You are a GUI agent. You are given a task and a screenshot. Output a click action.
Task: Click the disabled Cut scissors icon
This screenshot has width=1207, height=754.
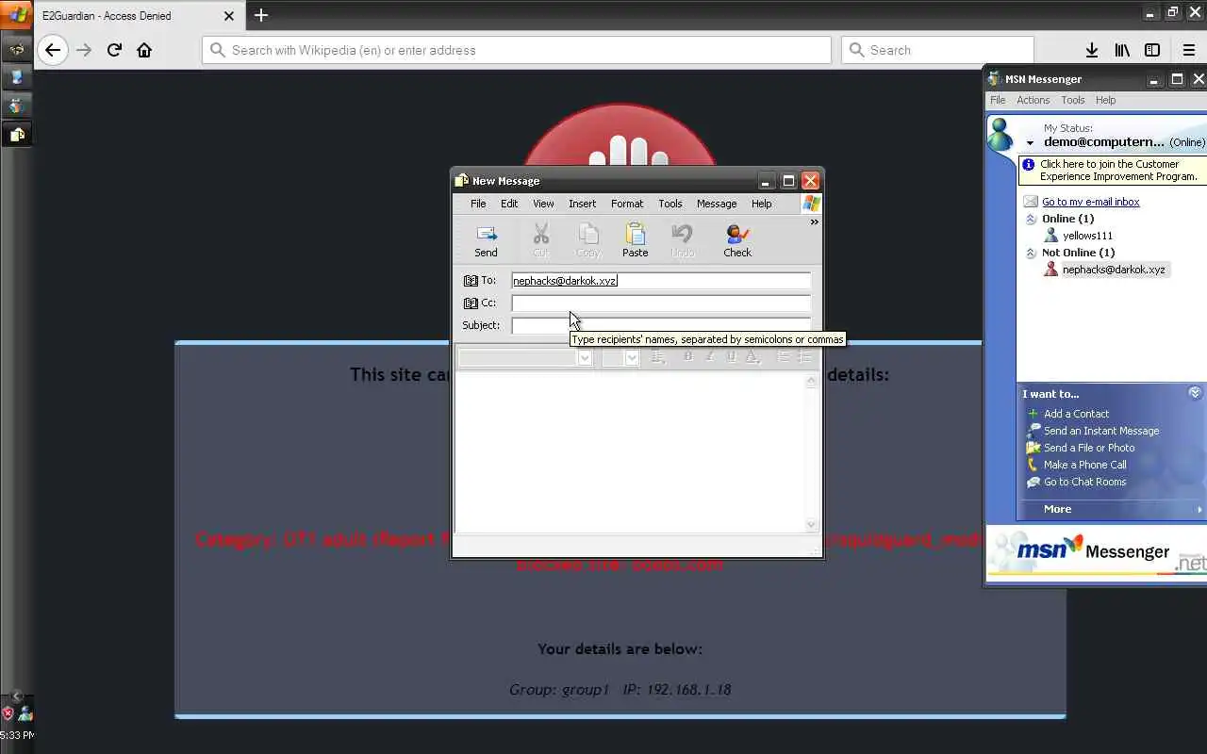[541, 240]
